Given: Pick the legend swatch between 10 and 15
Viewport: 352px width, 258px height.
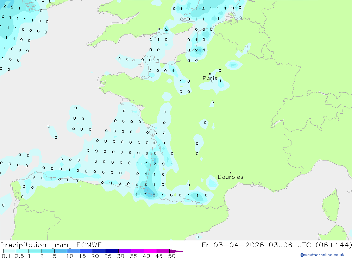Looking at the screenshot, I should 74,251.
